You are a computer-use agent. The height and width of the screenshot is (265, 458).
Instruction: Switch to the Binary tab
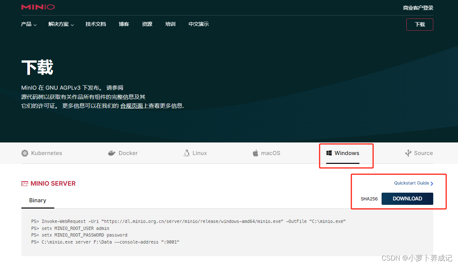(38, 200)
